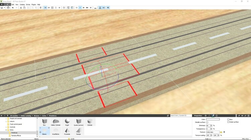This screenshot has width=251, height=140.
Task: Open the clock time settings icon
Action: coord(64,8)
